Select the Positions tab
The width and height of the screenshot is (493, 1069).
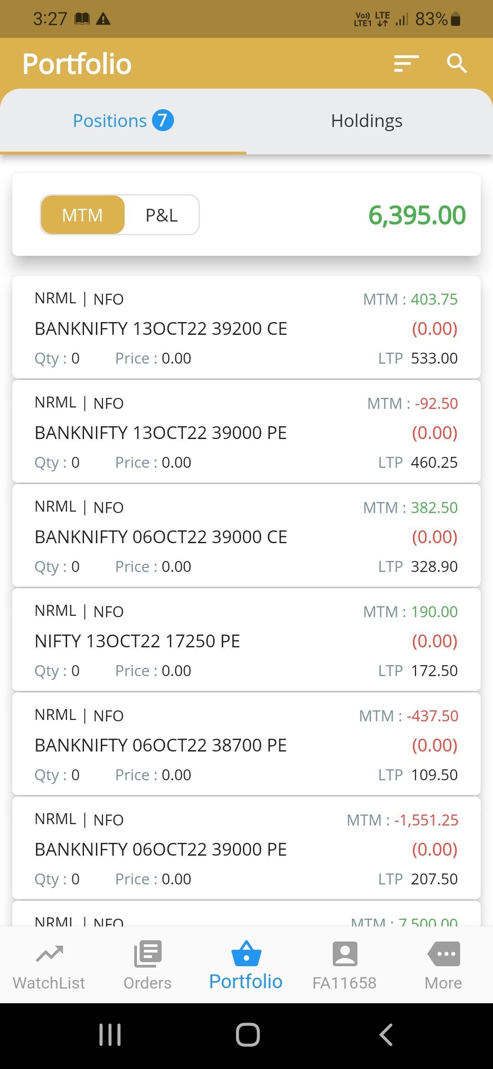(x=123, y=121)
